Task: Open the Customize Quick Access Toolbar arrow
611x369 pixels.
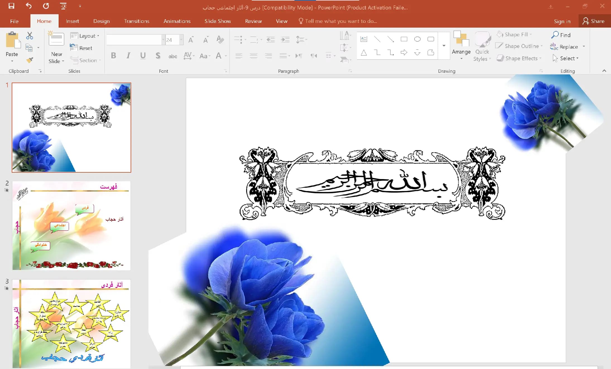Action: coord(80,6)
